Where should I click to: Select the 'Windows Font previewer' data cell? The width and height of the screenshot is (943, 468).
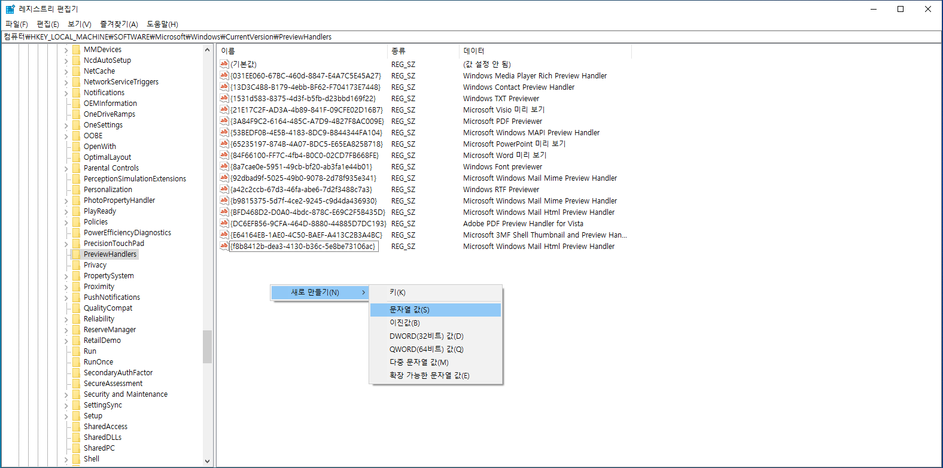pos(503,166)
